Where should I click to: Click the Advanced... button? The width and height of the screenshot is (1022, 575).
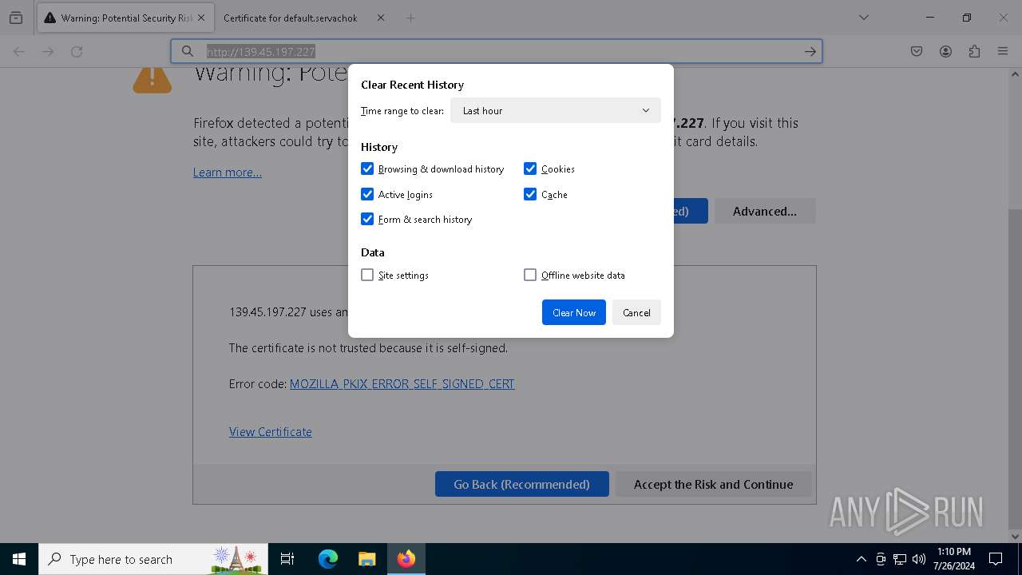764,211
